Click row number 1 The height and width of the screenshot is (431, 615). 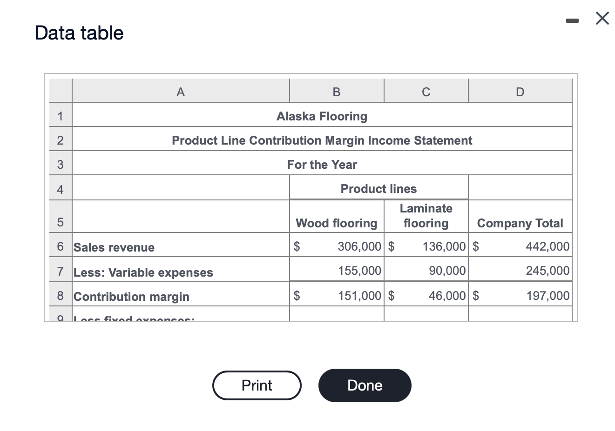[x=60, y=116]
